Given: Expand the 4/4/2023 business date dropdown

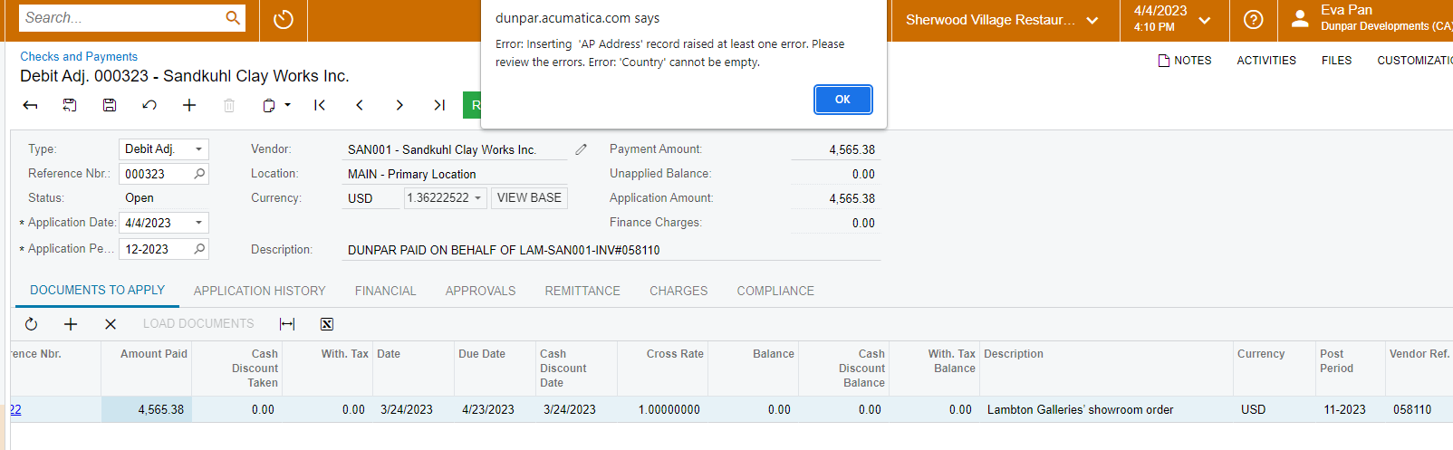Looking at the screenshot, I should 1205,20.
